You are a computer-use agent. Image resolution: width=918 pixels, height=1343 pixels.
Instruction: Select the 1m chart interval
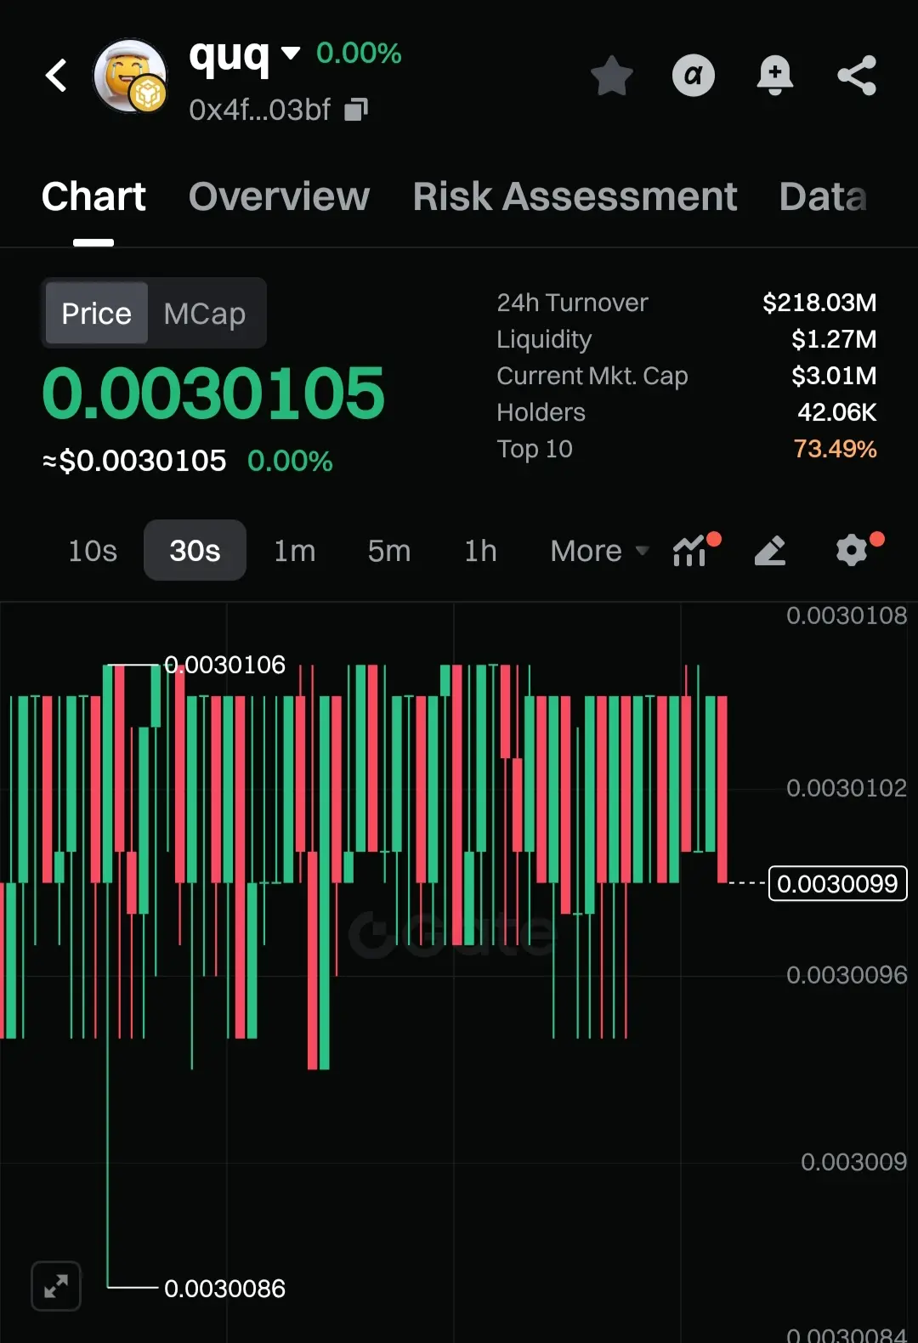pyautogui.click(x=294, y=551)
